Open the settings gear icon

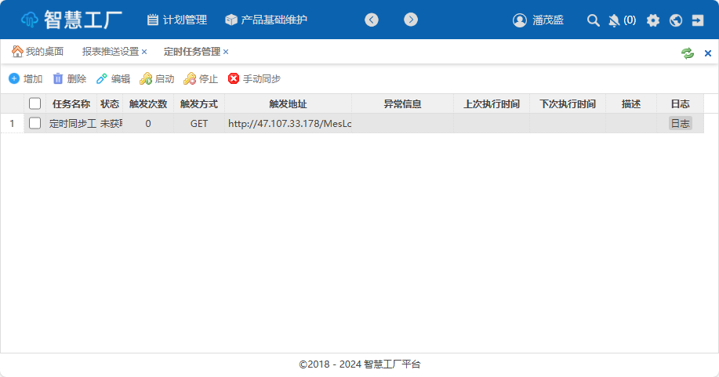pos(652,20)
